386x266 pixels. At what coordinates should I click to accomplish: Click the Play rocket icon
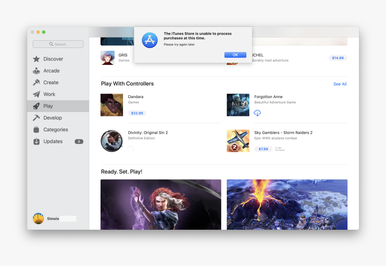point(36,106)
